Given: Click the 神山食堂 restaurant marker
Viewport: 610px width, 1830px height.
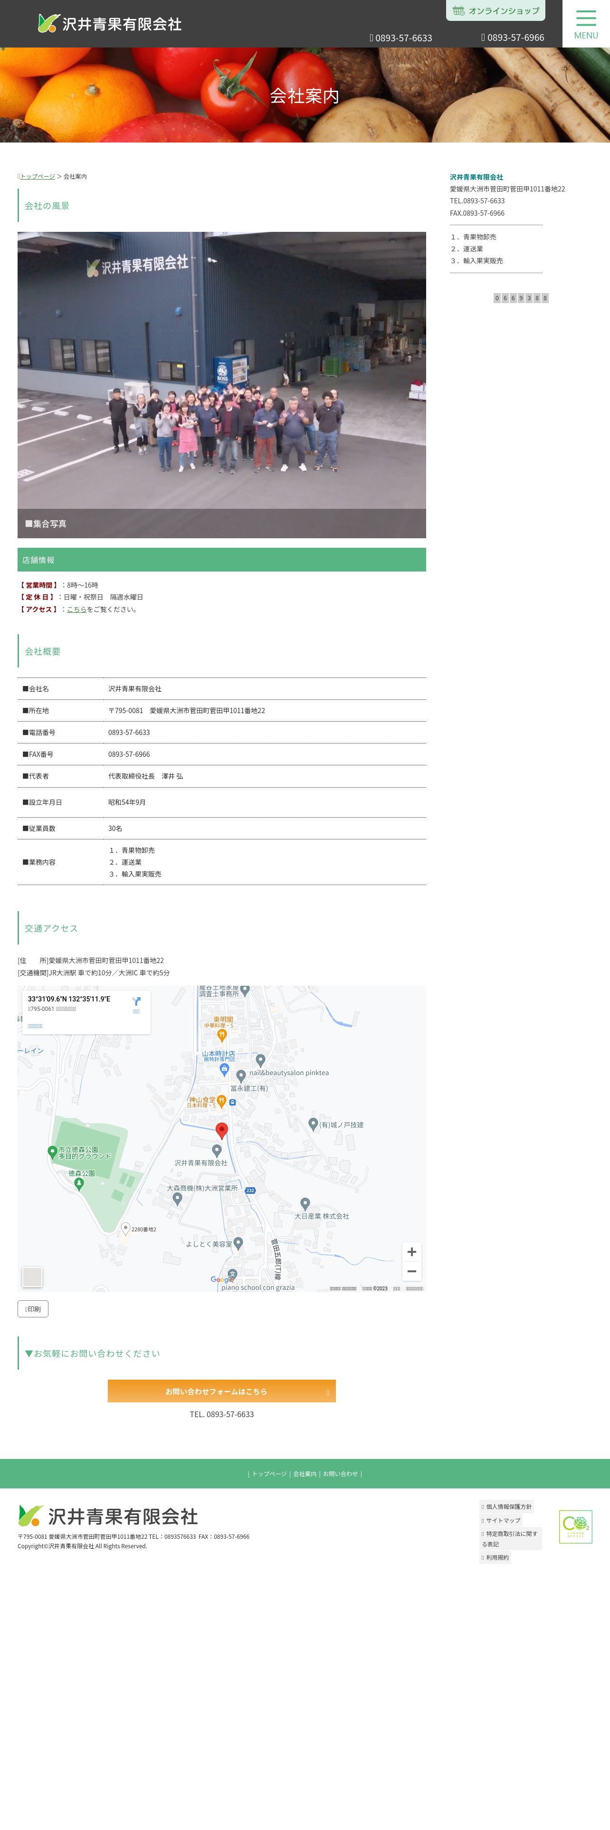Looking at the screenshot, I should coord(221,1101).
